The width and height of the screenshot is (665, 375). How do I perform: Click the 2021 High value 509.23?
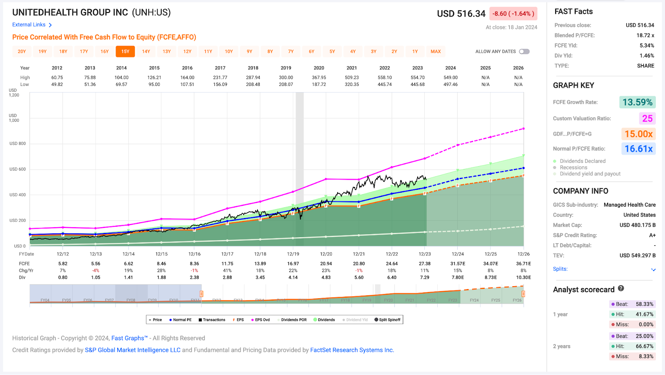[x=352, y=78]
